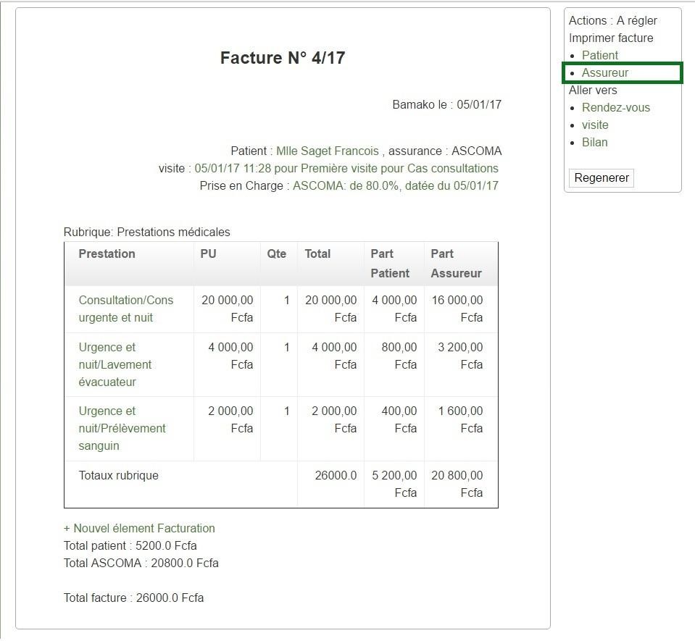695x641 pixels.
Task: Select the 800,00 Fcfa patient part cell
Action: click(394, 364)
